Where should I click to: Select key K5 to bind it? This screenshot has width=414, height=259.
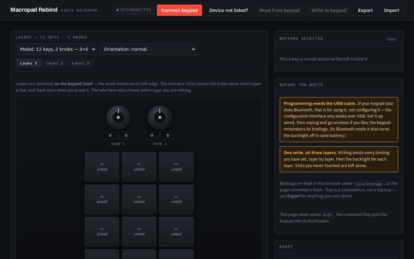click(139, 199)
